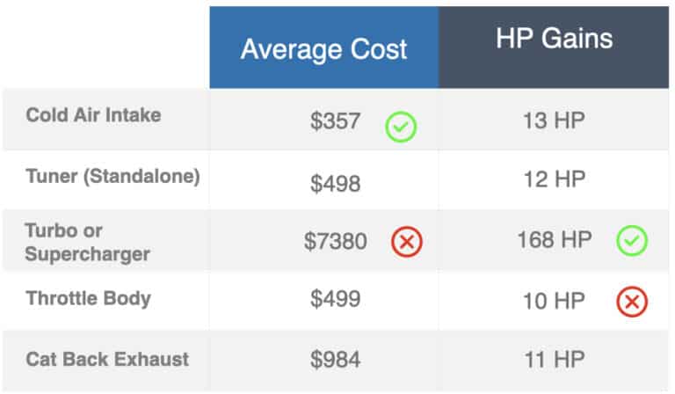675x394 pixels.
Task: Select the Average Cost column header
Action: [x=323, y=47]
